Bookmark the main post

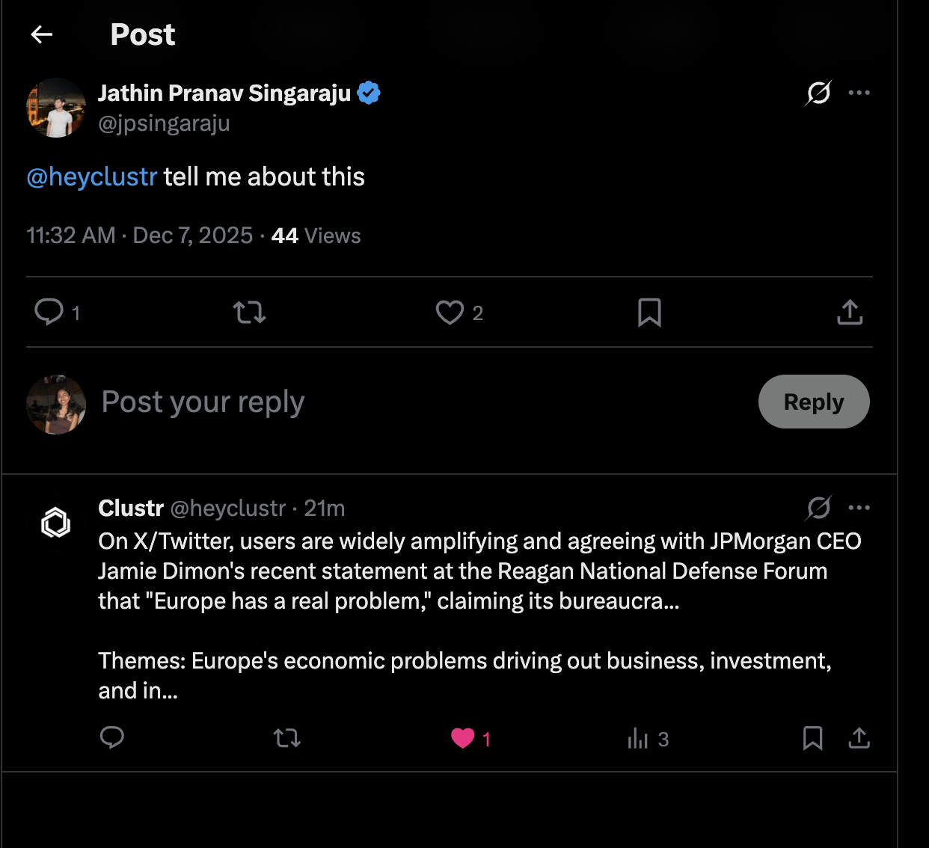(649, 313)
